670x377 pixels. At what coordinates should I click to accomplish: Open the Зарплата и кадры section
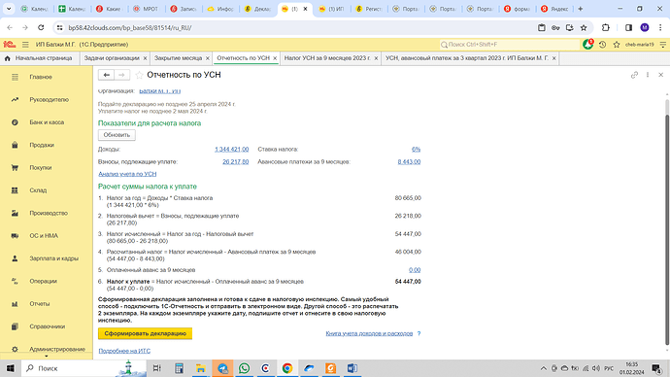pyautogui.click(x=53, y=258)
